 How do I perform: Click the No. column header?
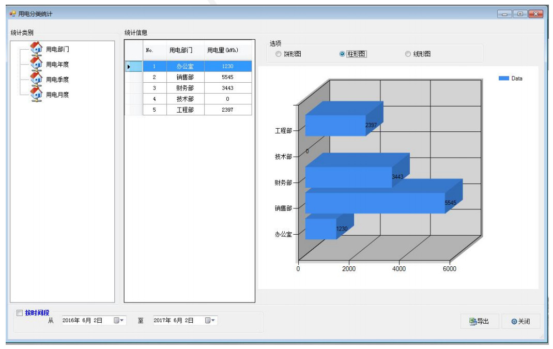tap(155, 50)
